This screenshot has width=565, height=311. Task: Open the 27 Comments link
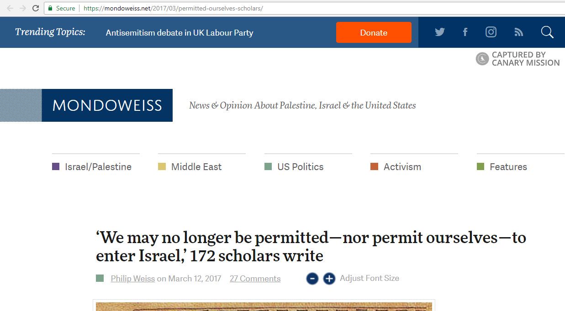(255, 278)
